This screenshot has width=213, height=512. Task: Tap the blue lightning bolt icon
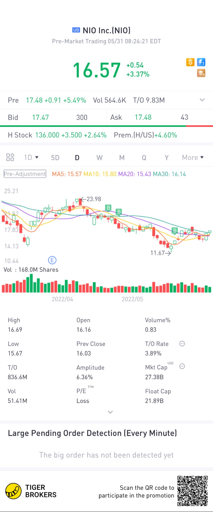tap(201, 62)
